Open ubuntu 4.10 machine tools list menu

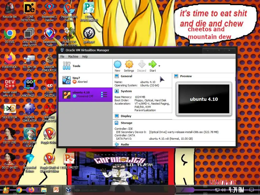(x=104, y=95)
